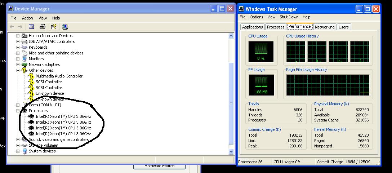Screen dimensions: 392x173
Task: Open Task Manager Options menu
Action: tap(257, 17)
